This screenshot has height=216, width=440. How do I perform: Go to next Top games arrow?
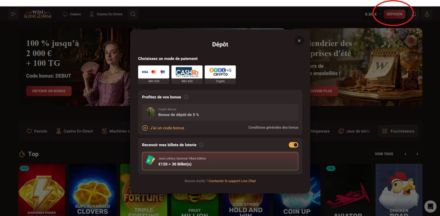coord(417,154)
